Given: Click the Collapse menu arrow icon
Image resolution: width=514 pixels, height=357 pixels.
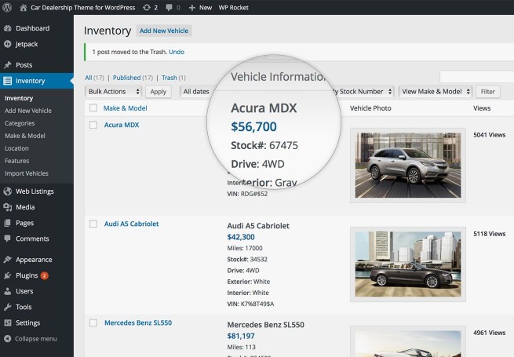Looking at the screenshot, I should [x=8, y=339].
